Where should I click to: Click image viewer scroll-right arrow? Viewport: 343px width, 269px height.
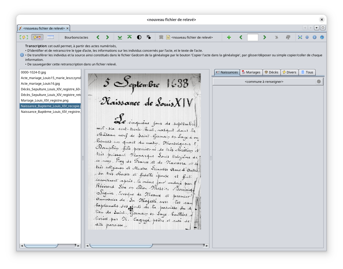click(x=207, y=246)
